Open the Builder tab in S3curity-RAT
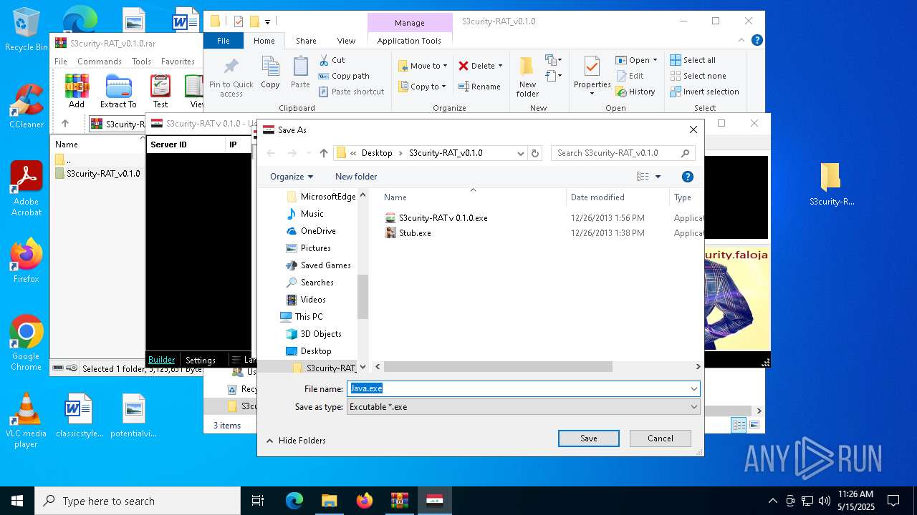 161,360
